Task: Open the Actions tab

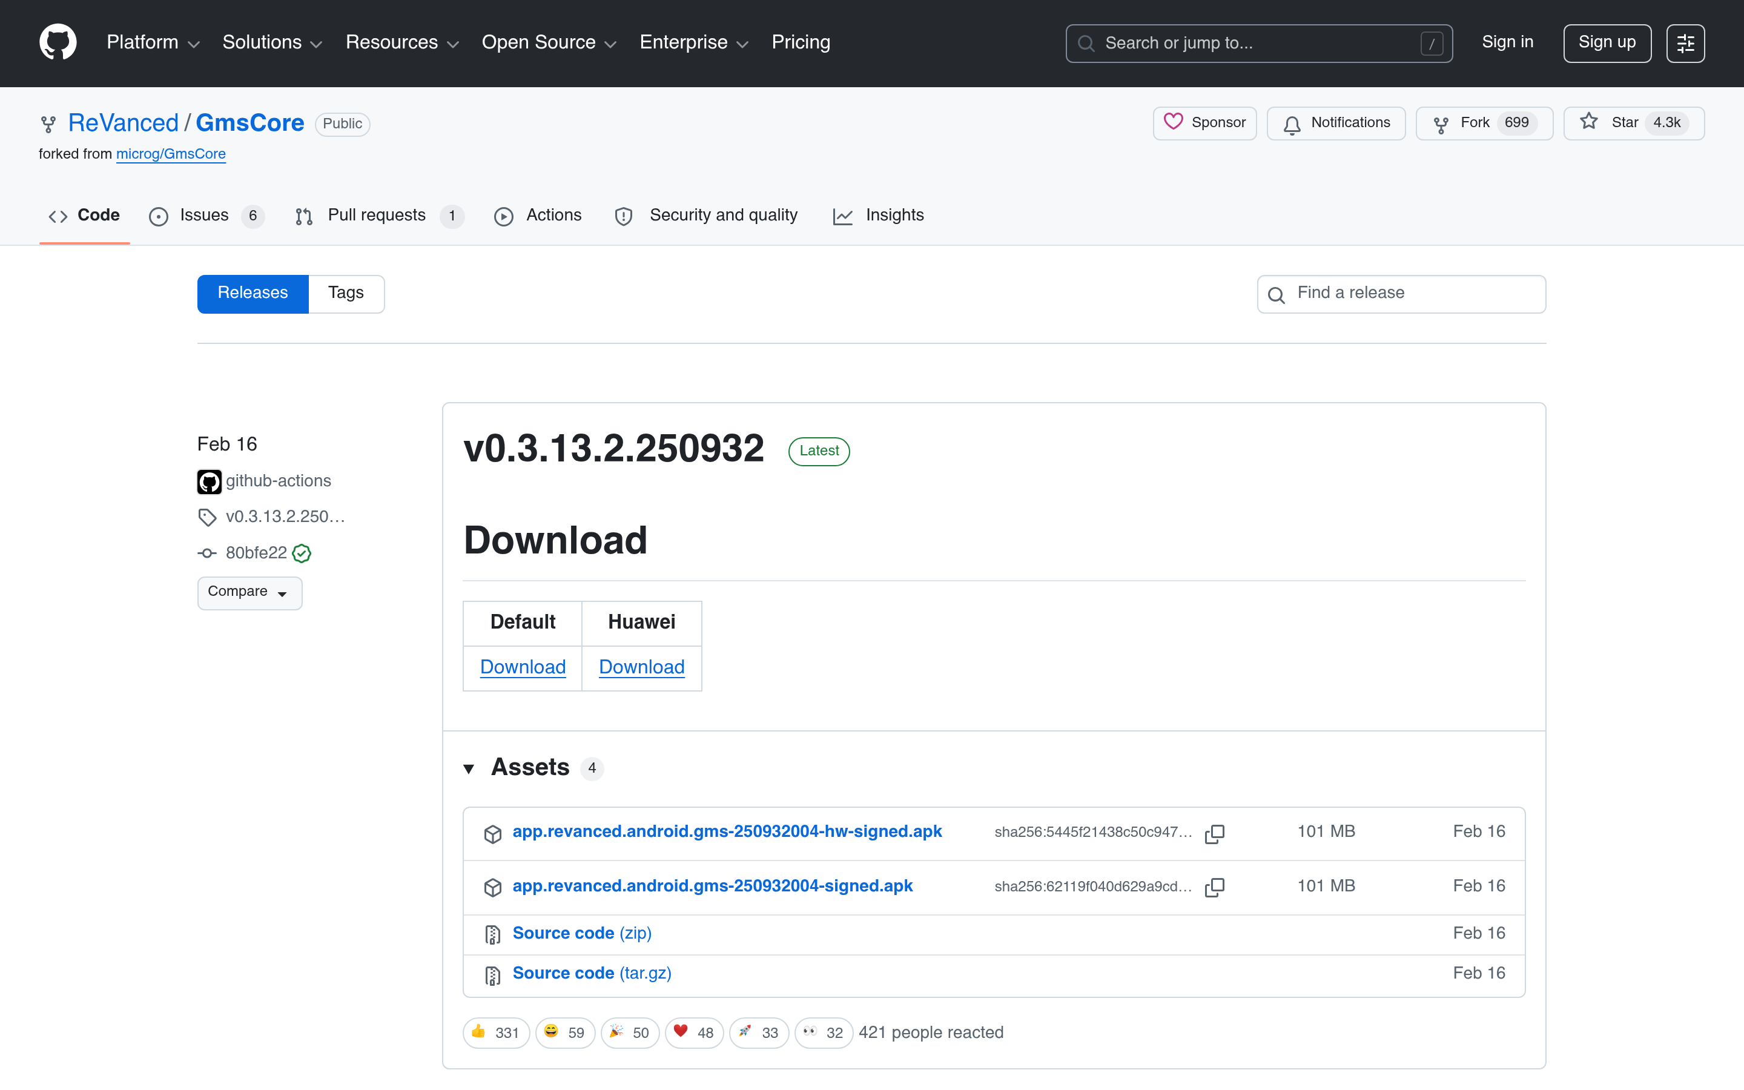Action: tap(538, 216)
